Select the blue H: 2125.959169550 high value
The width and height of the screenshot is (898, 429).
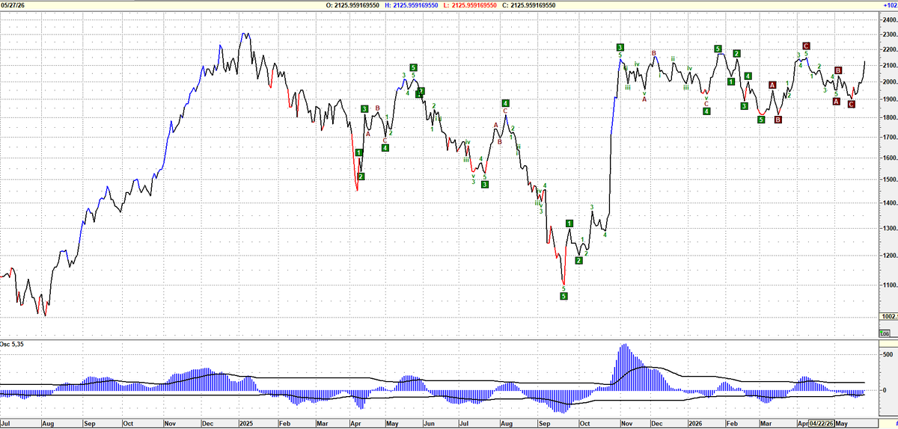click(x=412, y=4)
